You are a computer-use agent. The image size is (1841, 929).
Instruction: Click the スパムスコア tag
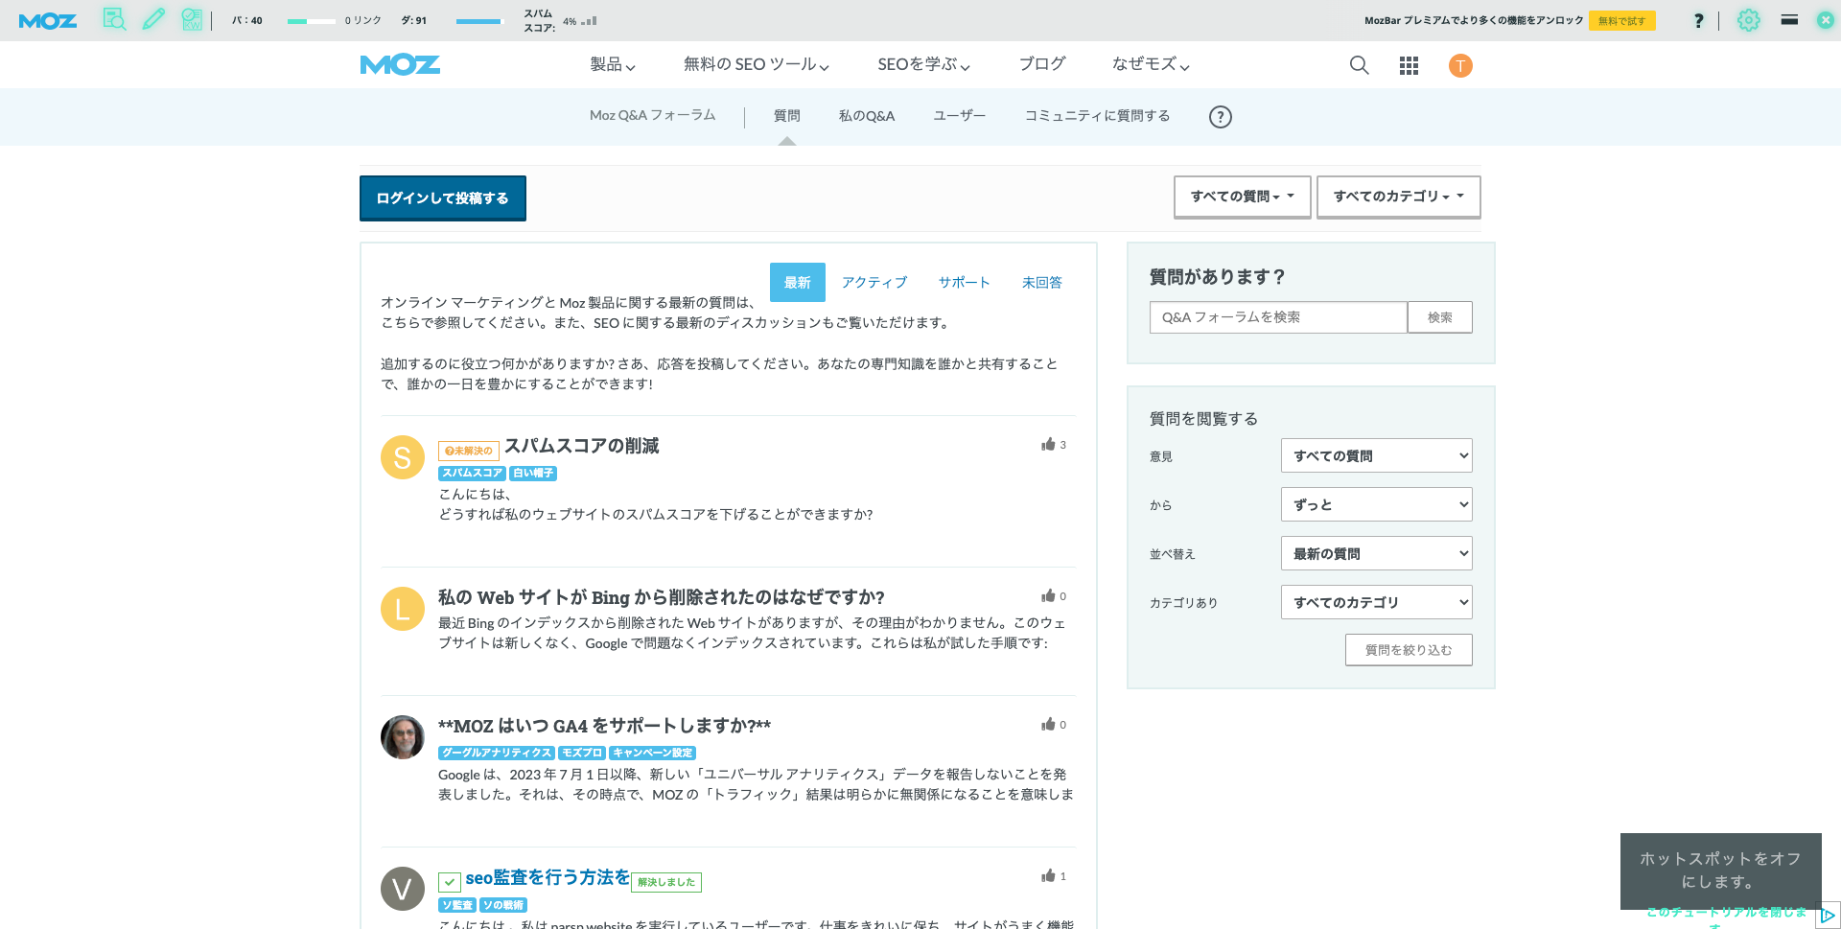(472, 474)
